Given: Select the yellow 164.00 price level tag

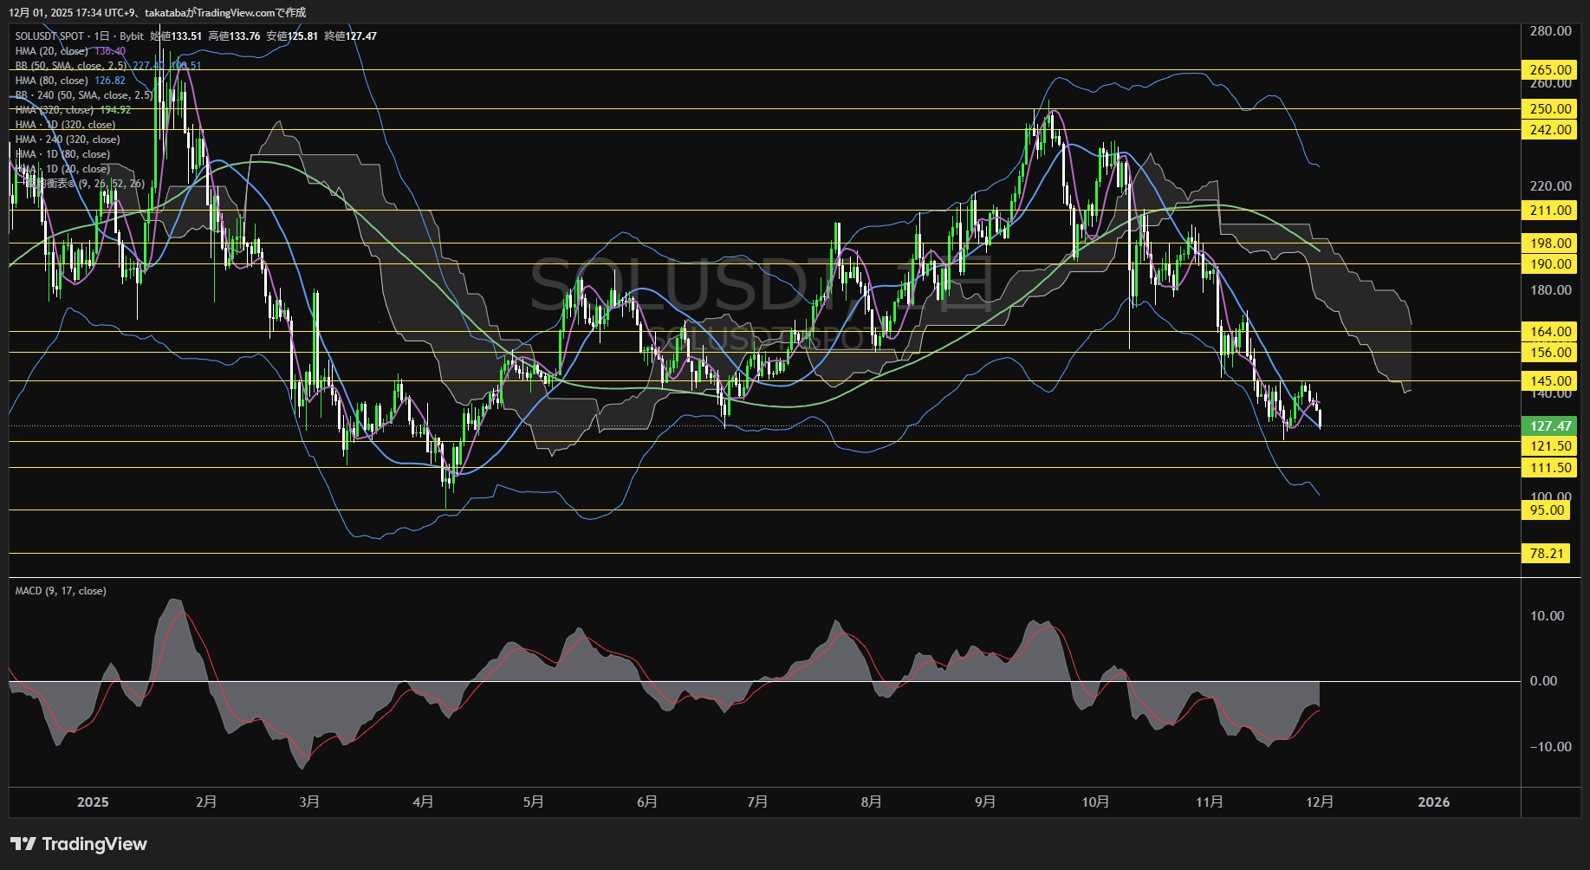Looking at the screenshot, I should tap(1549, 331).
